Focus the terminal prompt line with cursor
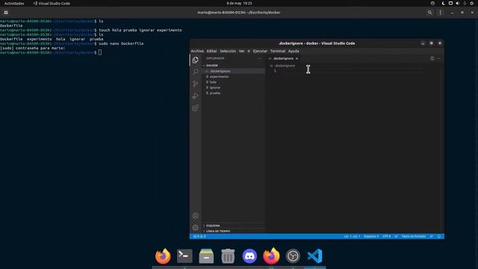The image size is (478, 269). coord(51,52)
